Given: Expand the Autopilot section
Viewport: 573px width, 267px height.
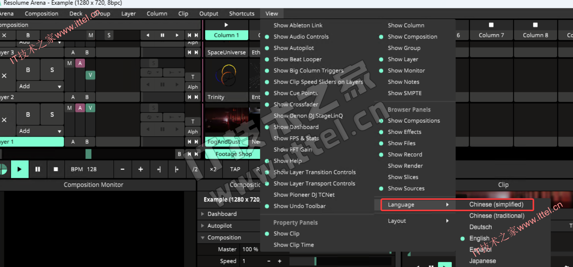Looking at the screenshot, I should [219, 226].
